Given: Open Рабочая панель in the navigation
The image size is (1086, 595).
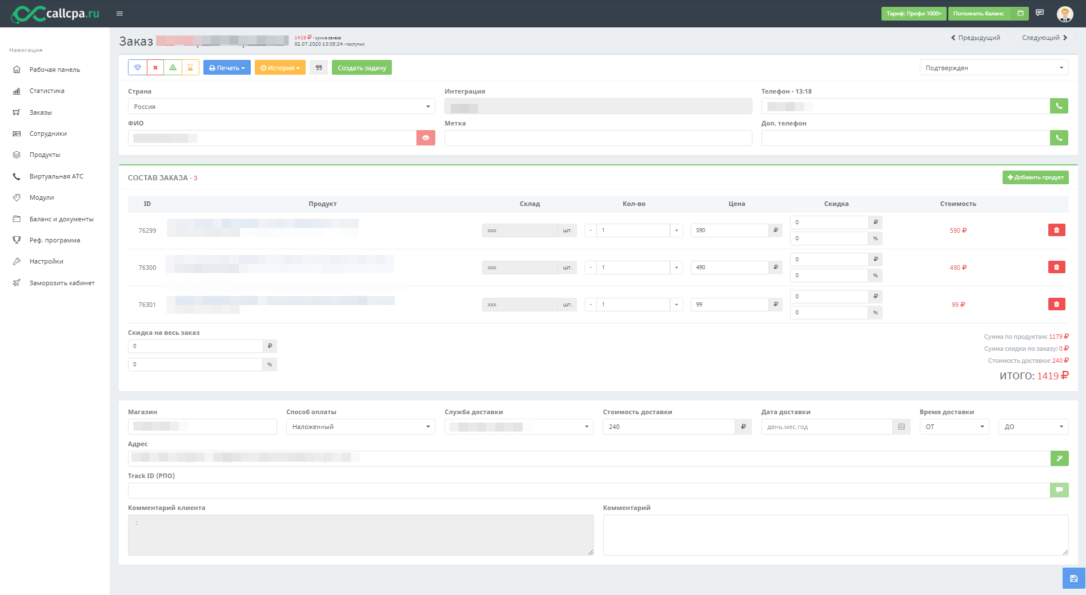Looking at the screenshot, I should tap(55, 70).
